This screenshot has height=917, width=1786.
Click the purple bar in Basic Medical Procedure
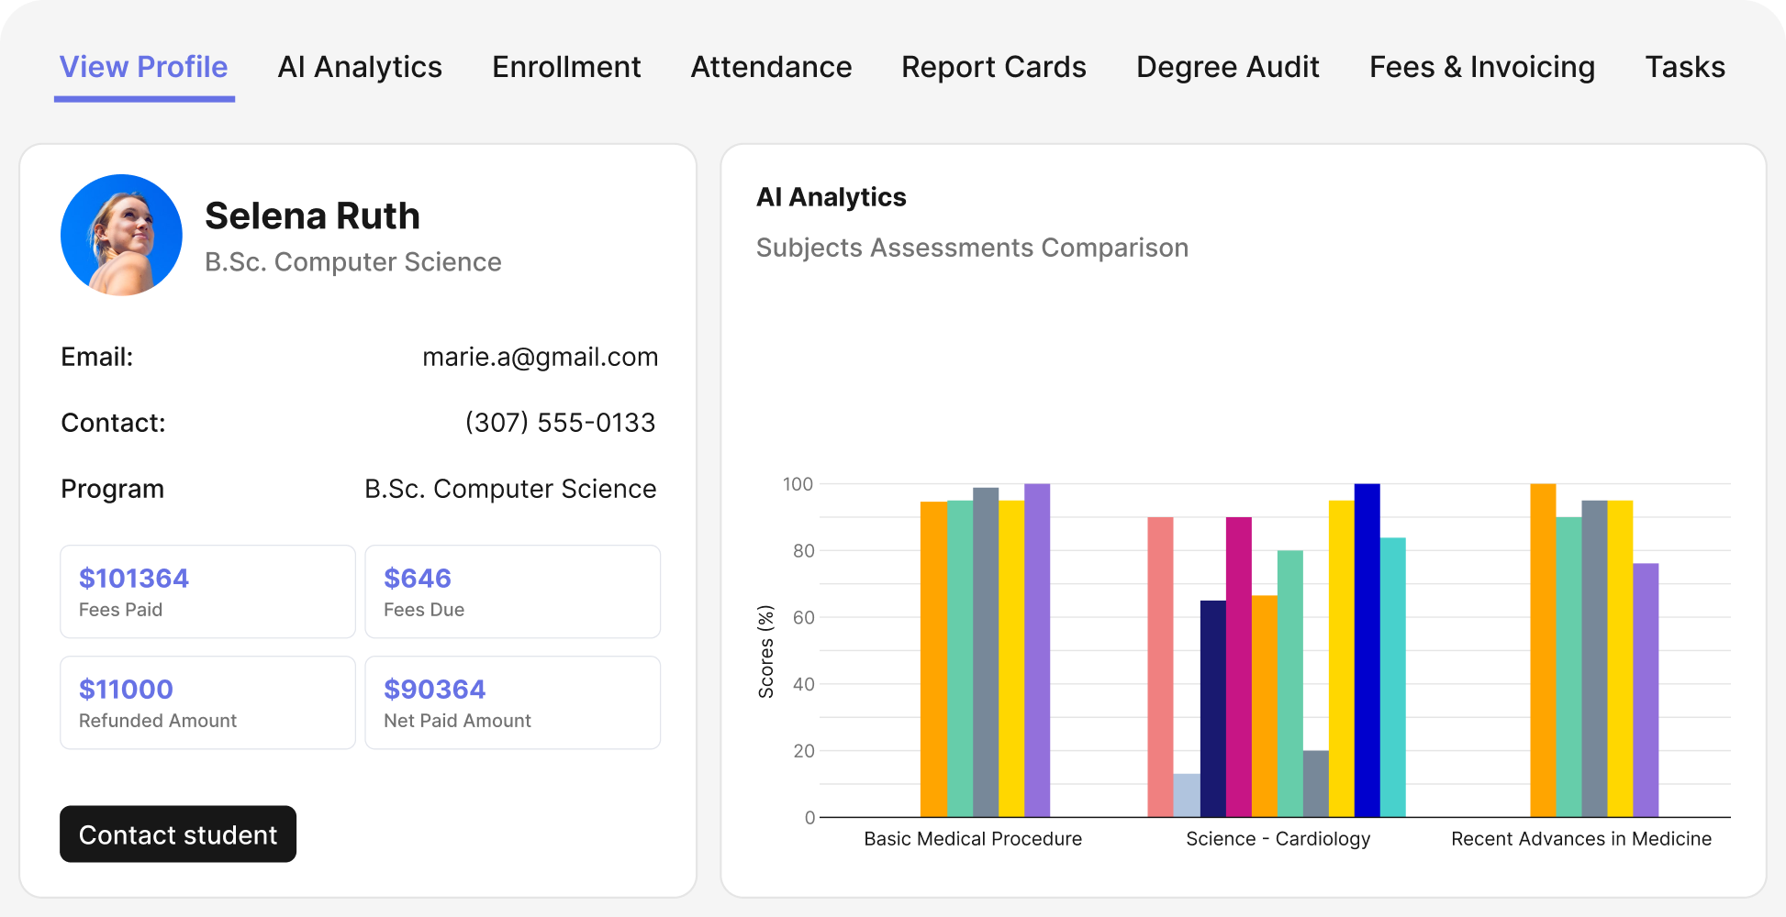pyautogui.click(x=1037, y=650)
